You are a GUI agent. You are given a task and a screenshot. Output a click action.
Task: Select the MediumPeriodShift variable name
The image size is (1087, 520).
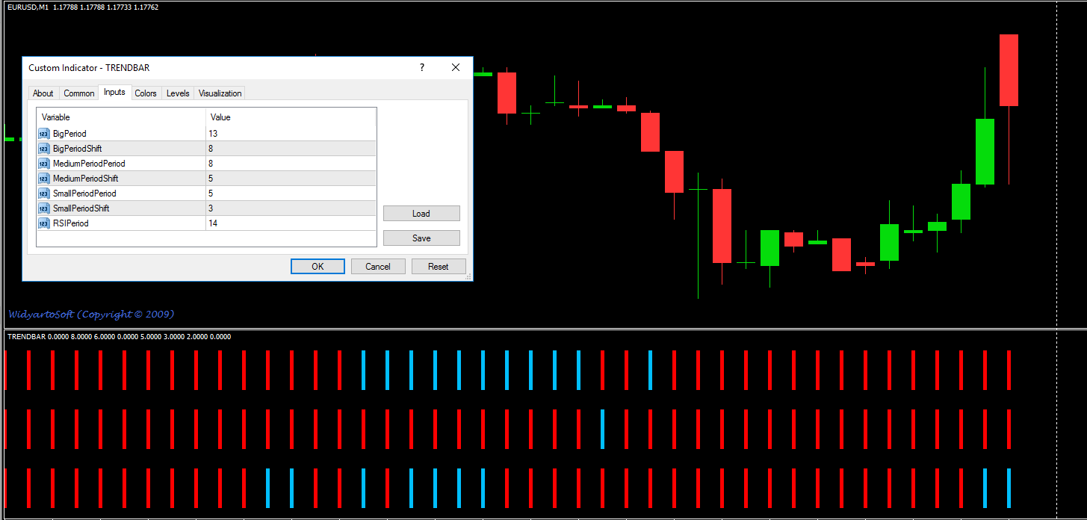(x=86, y=179)
